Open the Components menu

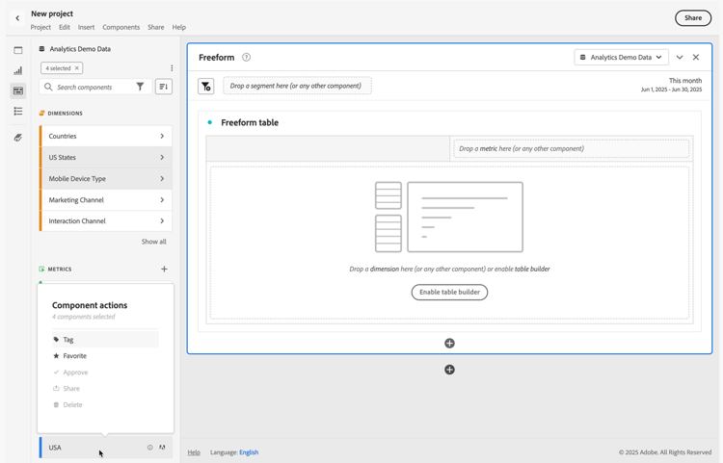coord(121,27)
